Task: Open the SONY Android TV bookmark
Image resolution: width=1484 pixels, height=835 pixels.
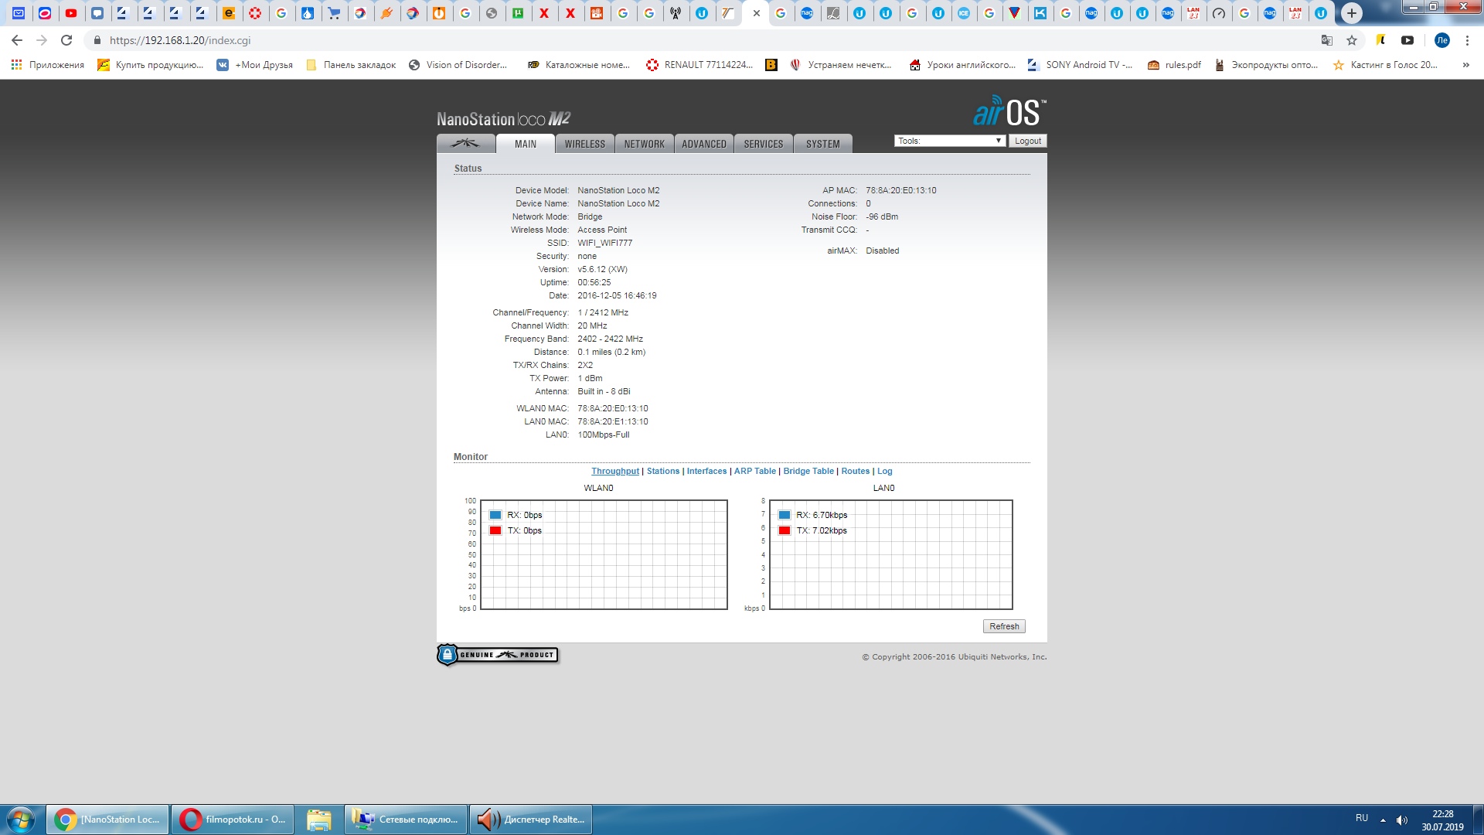Action: pos(1080,65)
